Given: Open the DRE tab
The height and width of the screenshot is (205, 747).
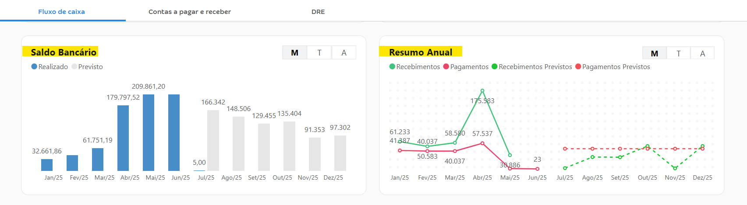Looking at the screenshot, I should point(318,12).
